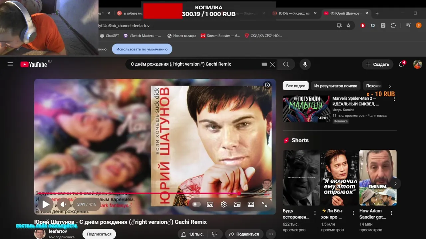Open Twitch Master bookmark
This screenshot has width=426, height=239.
coord(142,36)
